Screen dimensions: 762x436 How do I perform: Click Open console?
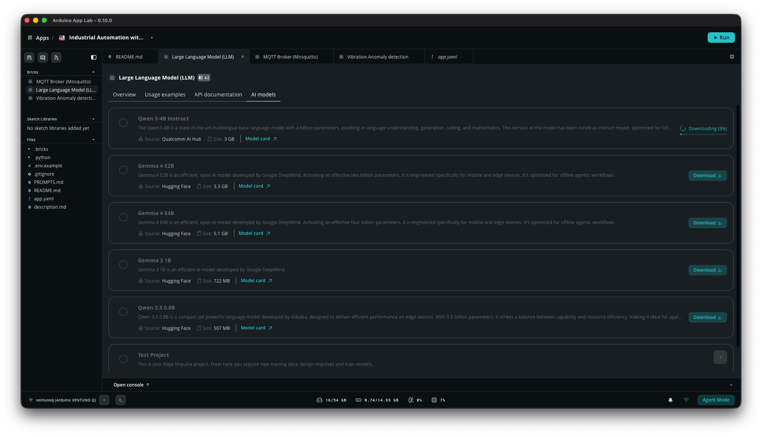click(132, 385)
